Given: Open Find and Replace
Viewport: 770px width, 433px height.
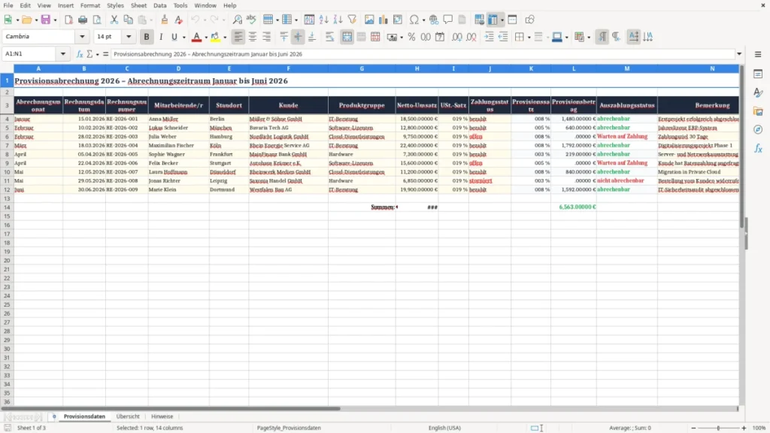Looking at the screenshot, I should click(x=237, y=20).
